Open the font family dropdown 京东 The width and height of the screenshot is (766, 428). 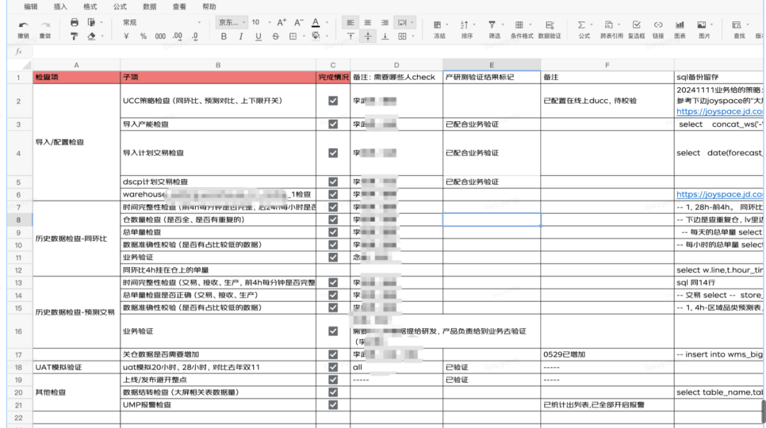(231, 23)
